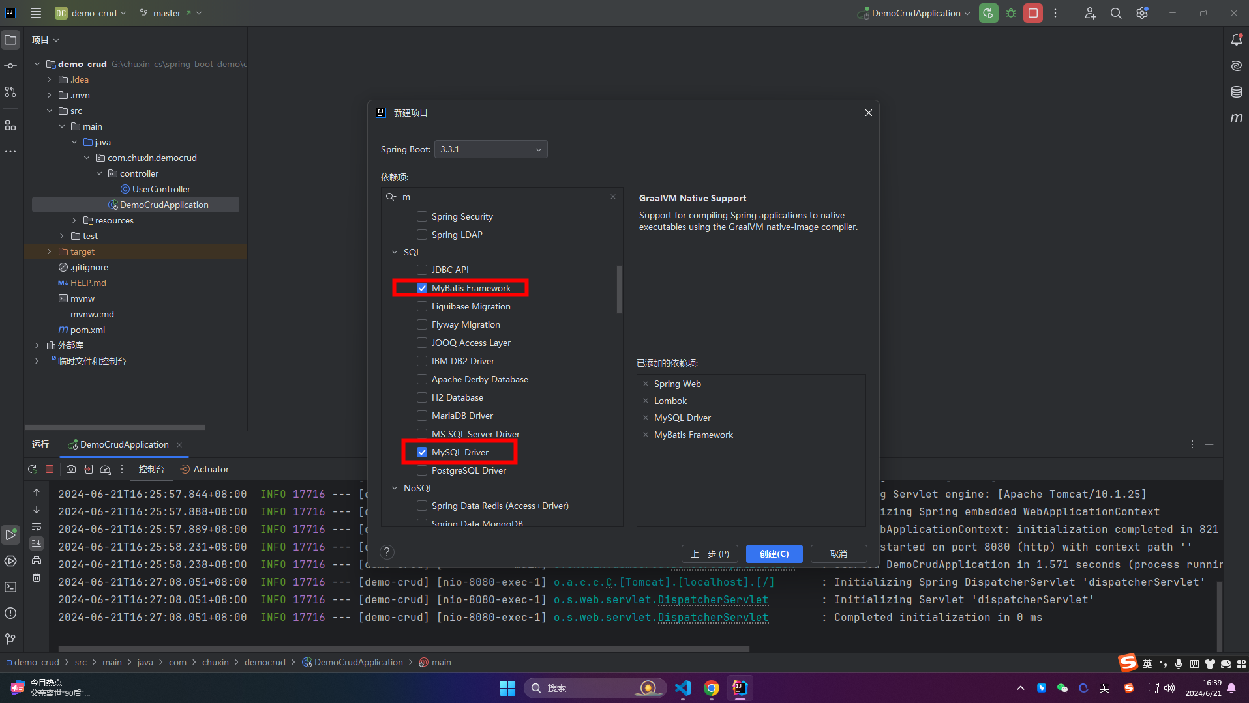The width and height of the screenshot is (1249, 703).
Task: Open the Git tool window icon
Action: point(10,639)
